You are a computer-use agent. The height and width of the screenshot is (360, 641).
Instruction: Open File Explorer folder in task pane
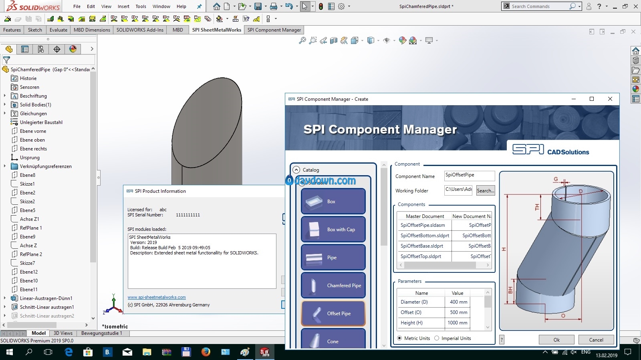pos(636,70)
